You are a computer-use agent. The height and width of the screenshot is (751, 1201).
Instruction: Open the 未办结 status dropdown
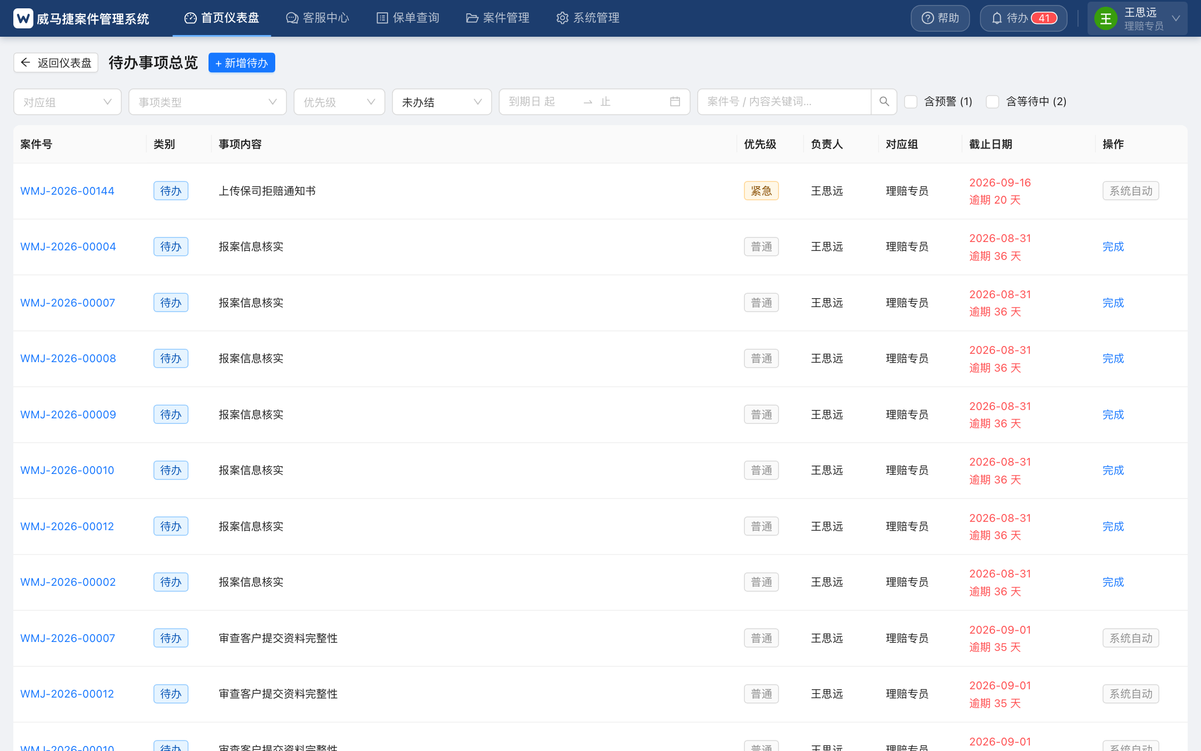coord(441,102)
